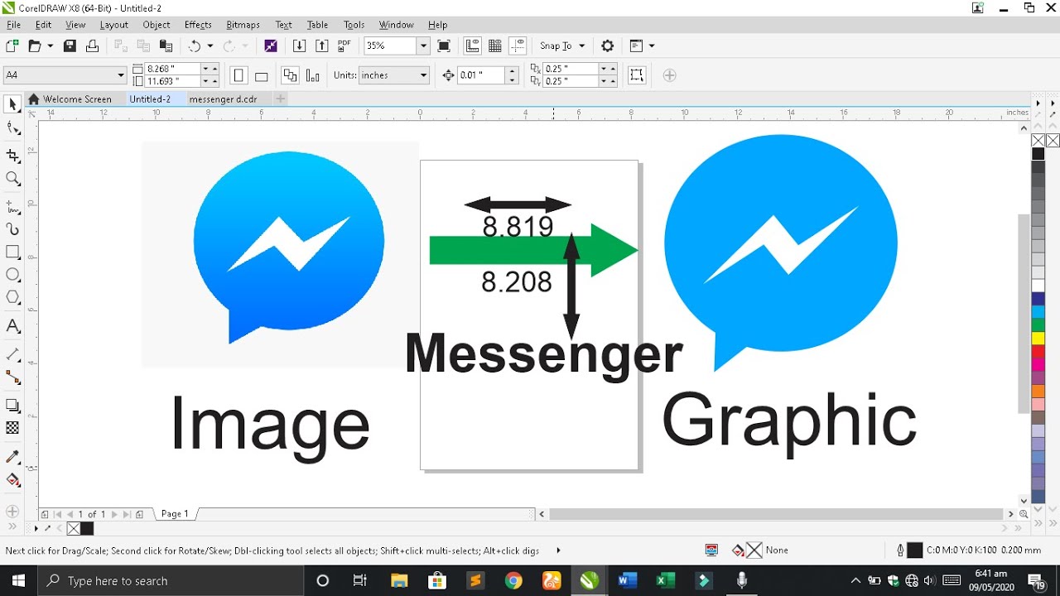Select the Rectangle tool
The image size is (1060, 596).
12,252
